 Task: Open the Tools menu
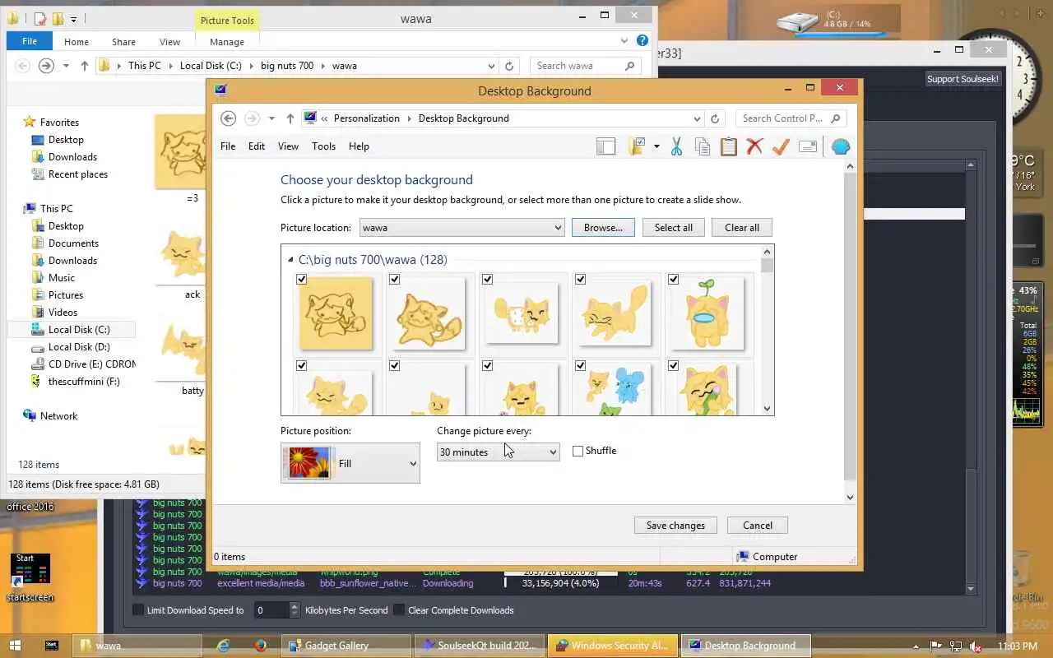point(323,146)
